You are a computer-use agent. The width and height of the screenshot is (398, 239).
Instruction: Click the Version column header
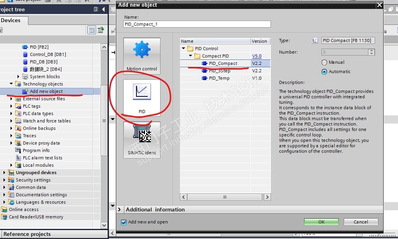click(x=260, y=41)
